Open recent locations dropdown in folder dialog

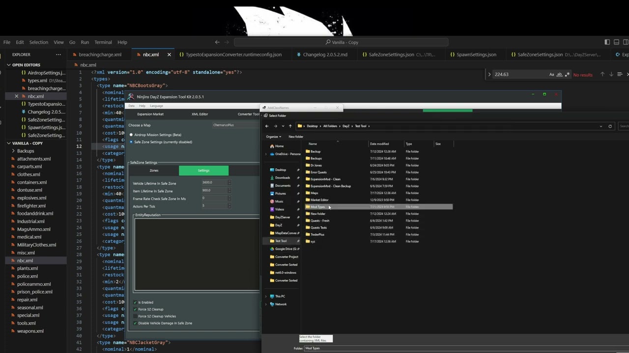click(x=283, y=126)
